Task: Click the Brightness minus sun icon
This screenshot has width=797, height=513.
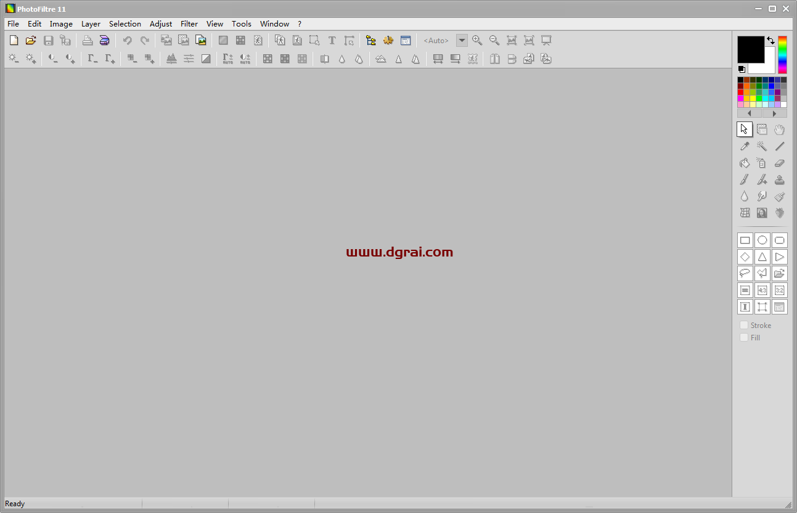Action: [x=14, y=59]
